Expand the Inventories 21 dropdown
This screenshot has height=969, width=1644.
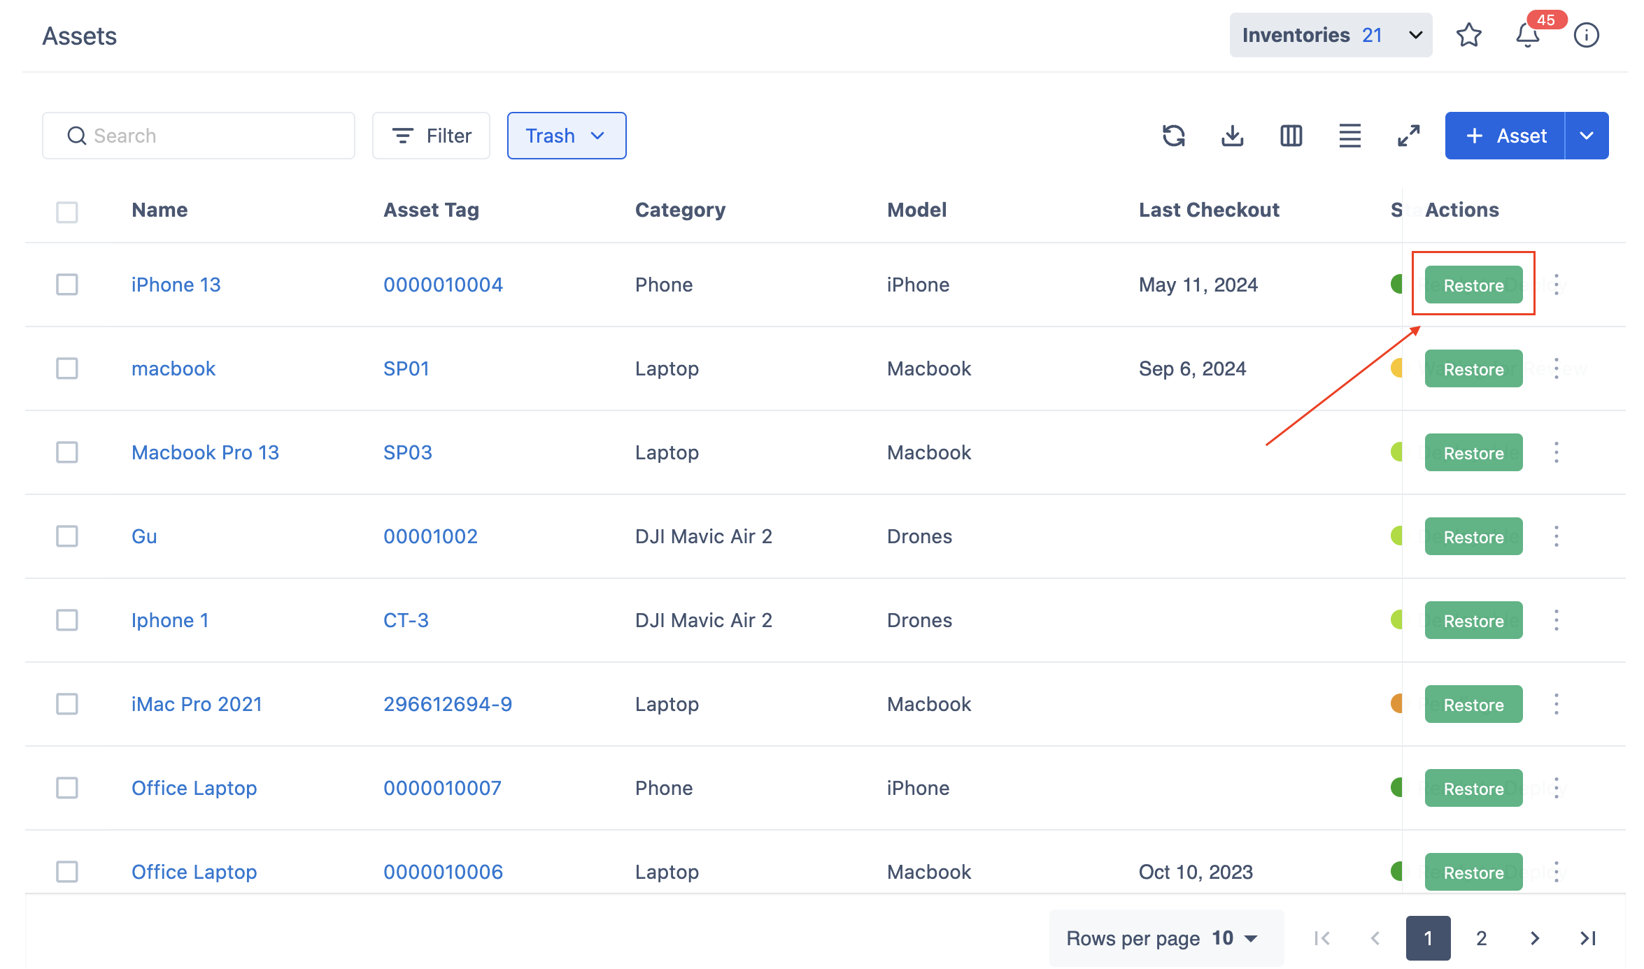1331,35
